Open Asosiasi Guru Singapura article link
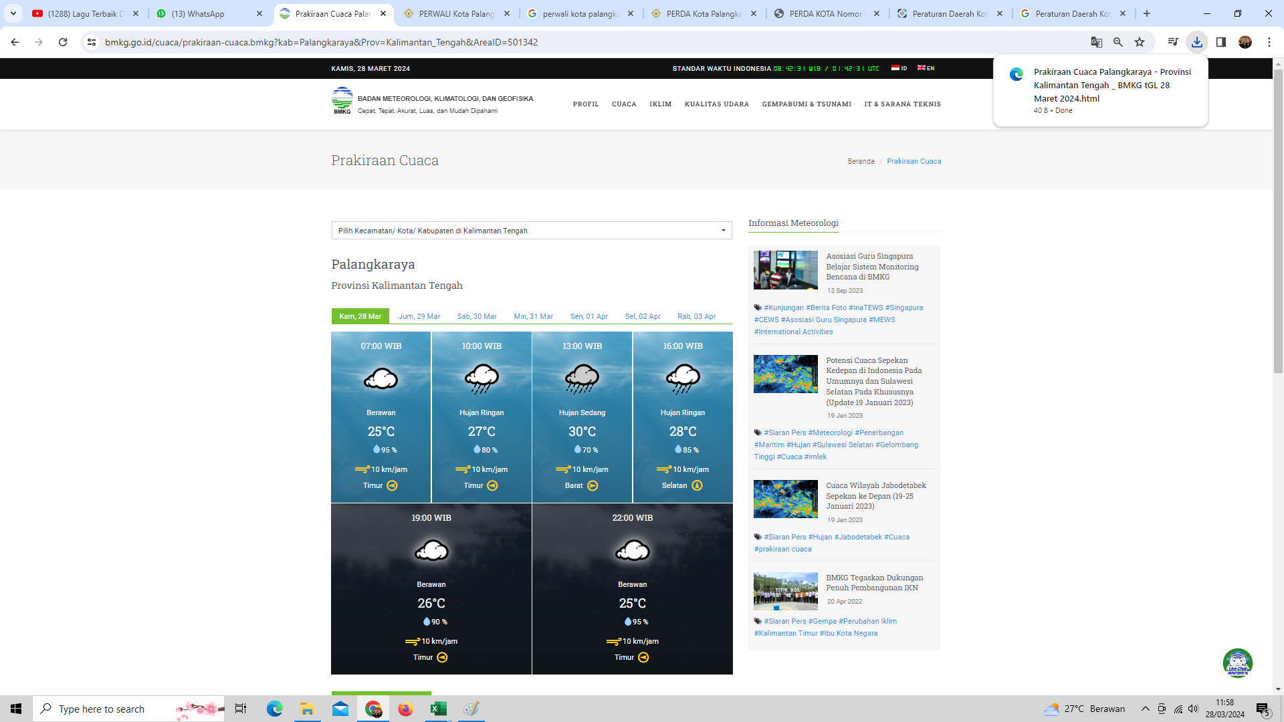The width and height of the screenshot is (1284, 722). click(872, 266)
